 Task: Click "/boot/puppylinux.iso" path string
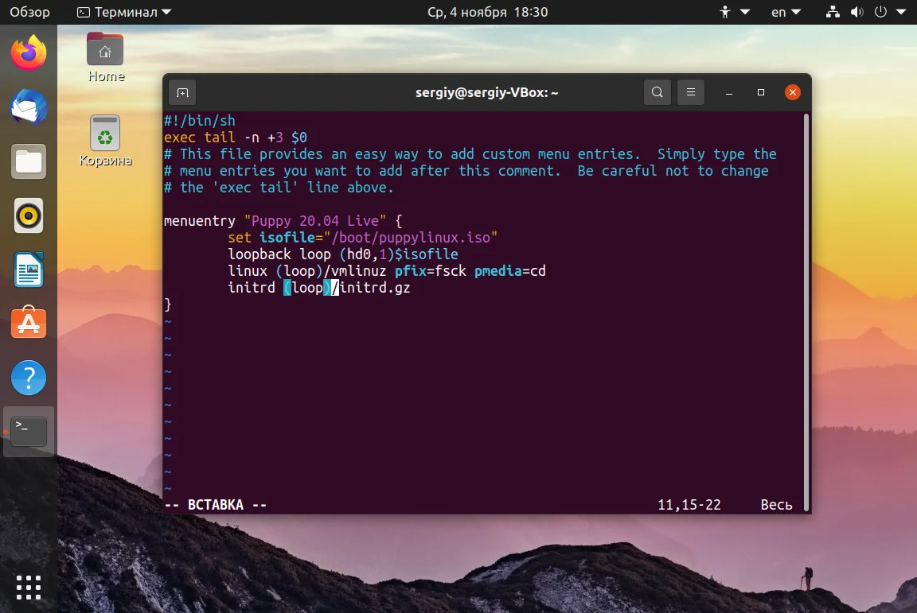[411, 238]
